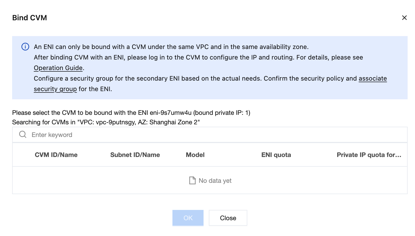Click the ENI quota column header
Viewport: 415px width, 236px height.
[x=276, y=155]
